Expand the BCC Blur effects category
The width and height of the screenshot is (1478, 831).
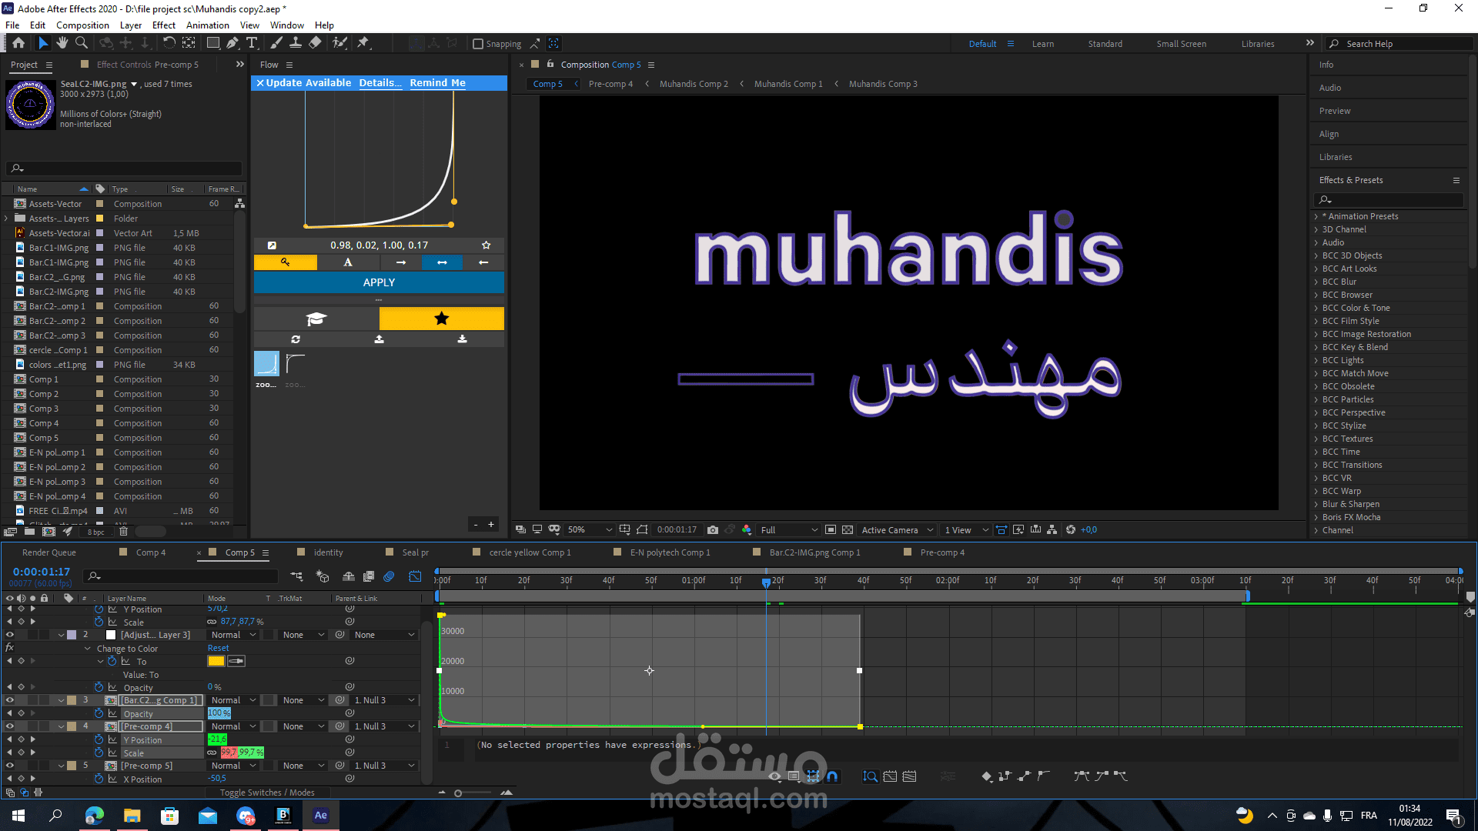tap(1316, 282)
